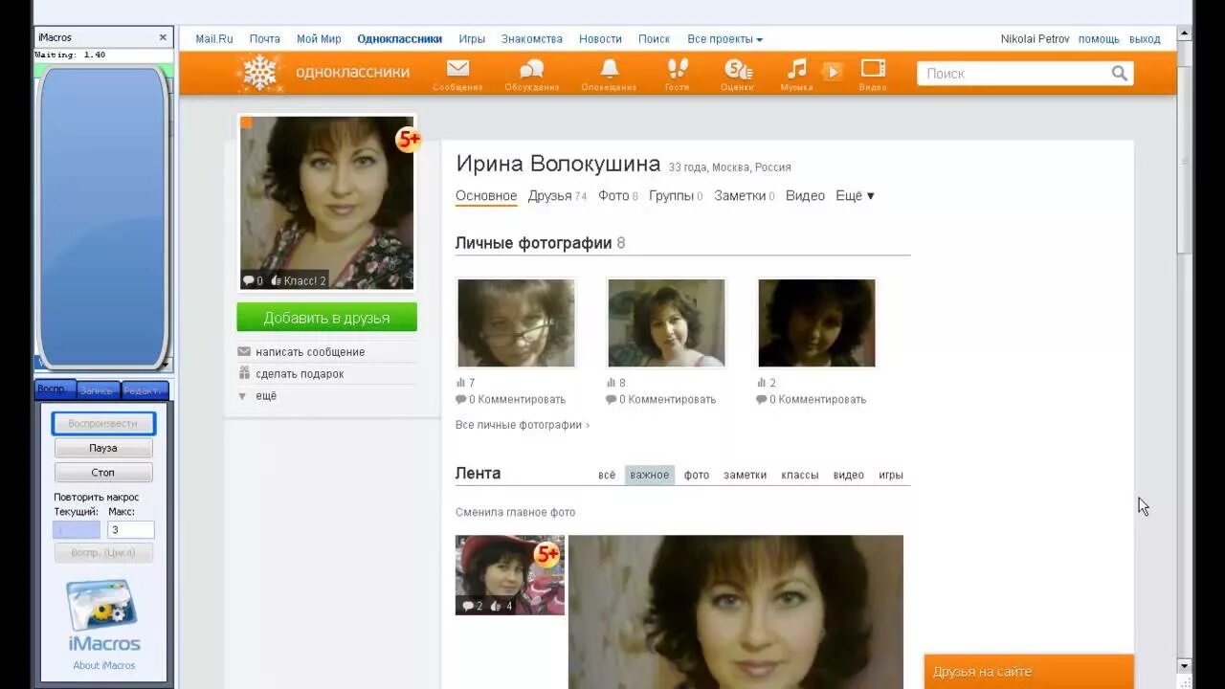Click Комментировать under third photo
Viewport: 1225px width, 689px height.
tap(822, 399)
